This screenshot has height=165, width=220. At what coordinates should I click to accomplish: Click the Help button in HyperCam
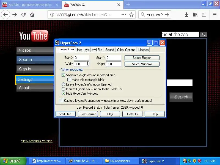(x=155, y=114)
